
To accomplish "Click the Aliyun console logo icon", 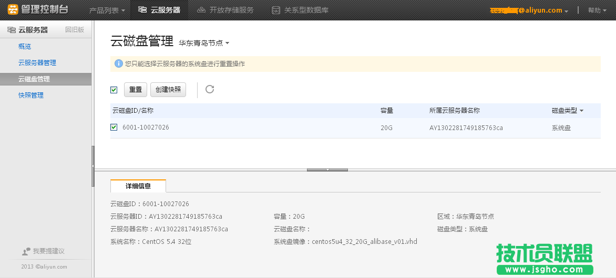I will pyautogui.click(x=13, y=10).
